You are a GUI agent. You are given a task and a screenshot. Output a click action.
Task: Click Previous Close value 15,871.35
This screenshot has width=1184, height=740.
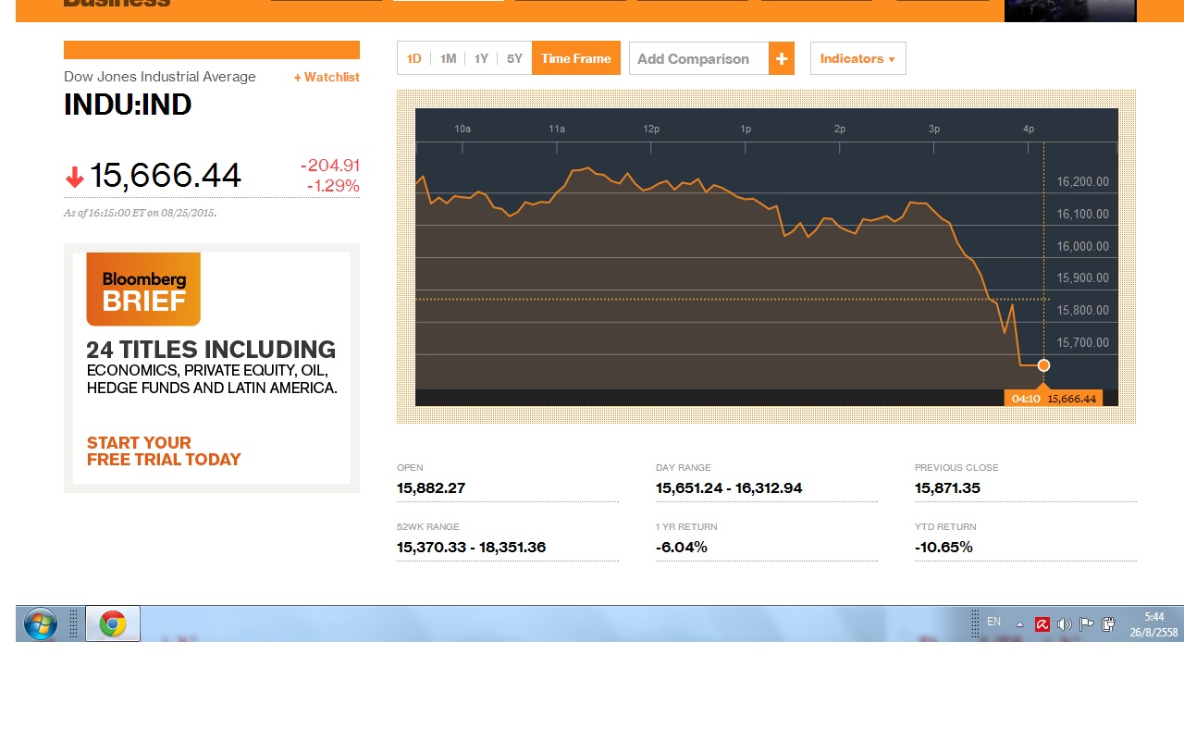(x=947, y=487)
